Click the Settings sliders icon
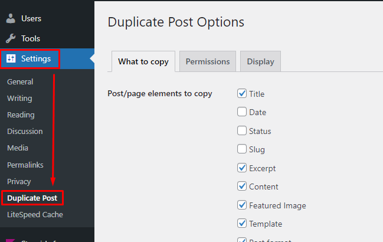Image resolution: width=383 pixels, height=242 pixels. click(x=11, y=58)
